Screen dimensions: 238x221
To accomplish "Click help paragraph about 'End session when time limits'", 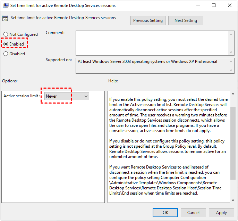I will [165, 180].
